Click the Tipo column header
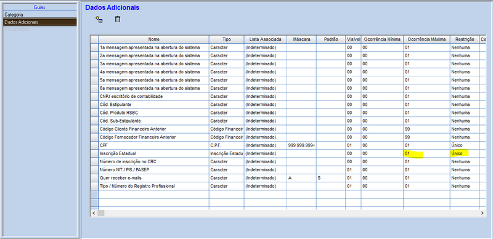 click(x=226, y=39)
